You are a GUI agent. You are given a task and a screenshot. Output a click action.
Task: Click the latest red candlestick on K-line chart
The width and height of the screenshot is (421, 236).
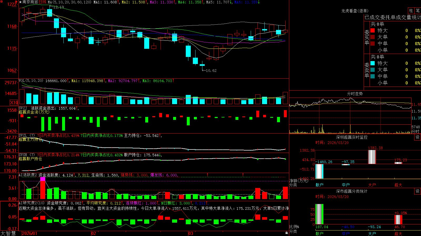285,31
